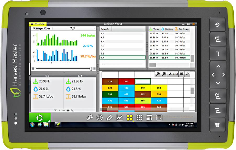The image size is (236, 150).
Task: Zoom out on the plot map
Action: point(158,74)
